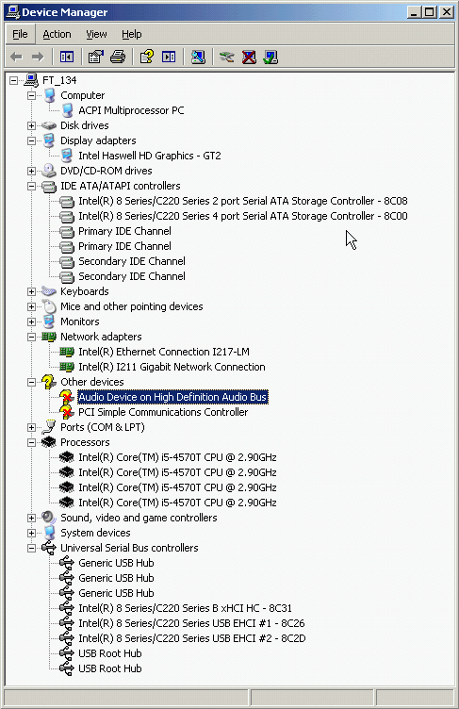Expand the Mice and other pointing devices category
This screenshot has height=709, width=459.
[31, 306]
